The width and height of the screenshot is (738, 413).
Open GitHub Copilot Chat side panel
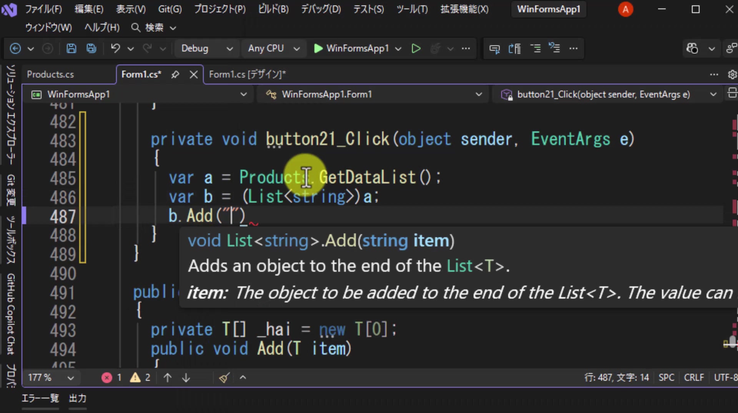pyautogui.click(x=11, y=314)
